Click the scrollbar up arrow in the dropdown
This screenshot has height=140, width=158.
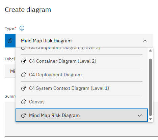150,51
